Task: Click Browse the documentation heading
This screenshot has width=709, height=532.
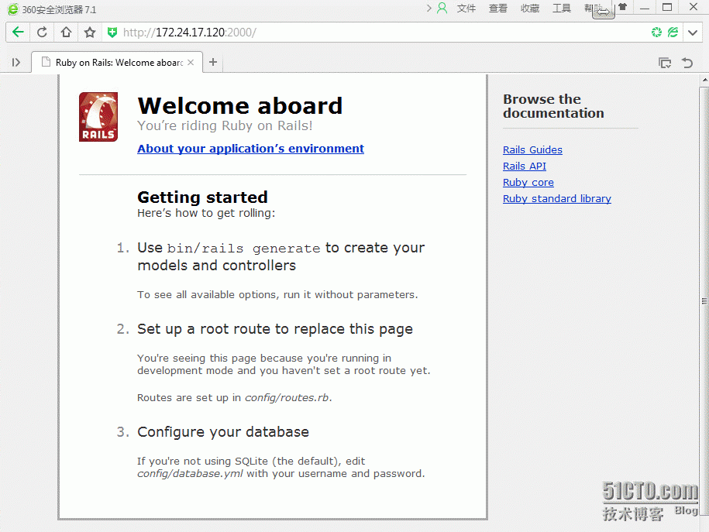Action: point(553,106)
